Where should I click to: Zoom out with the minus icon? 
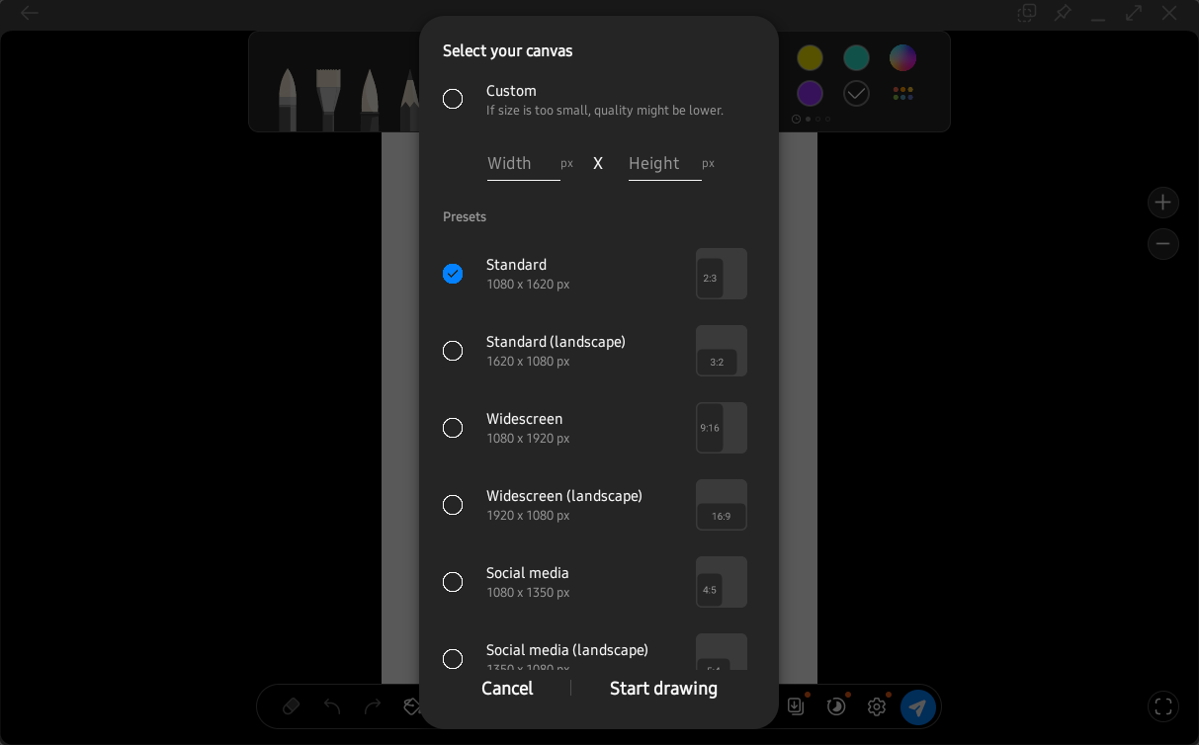1163,244
